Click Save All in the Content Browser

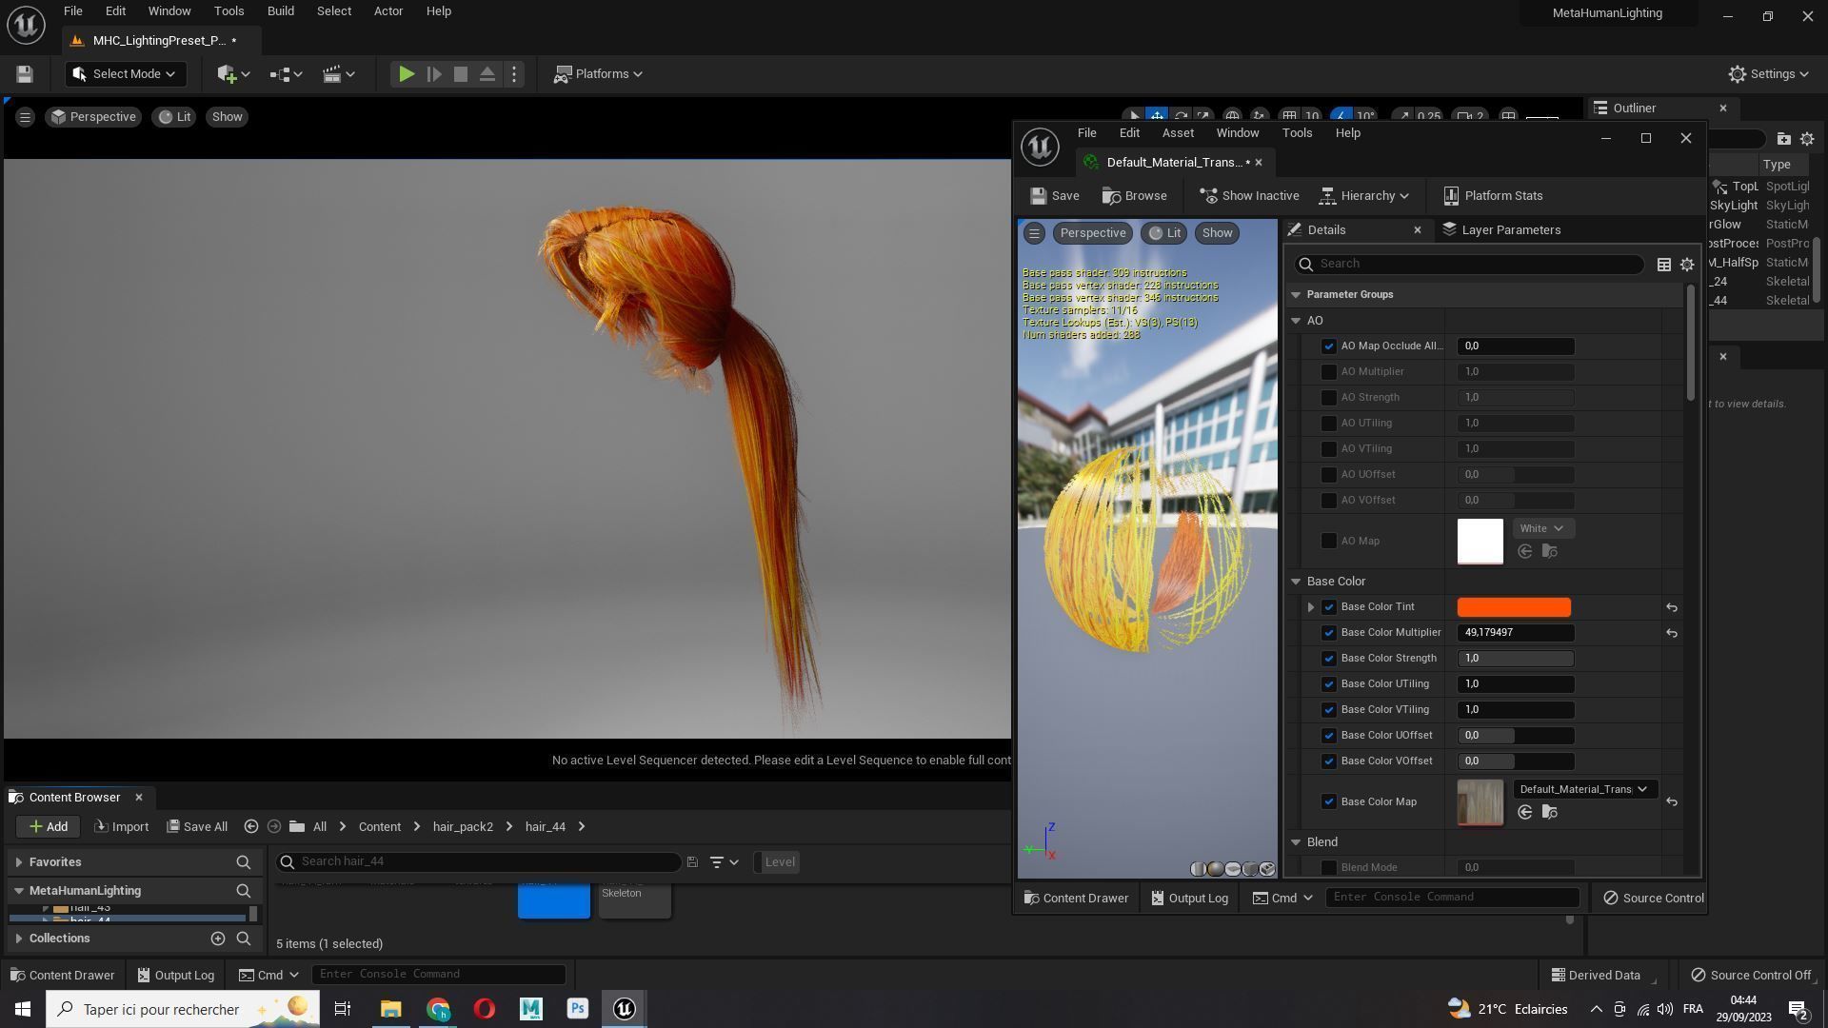pos(197,826)
